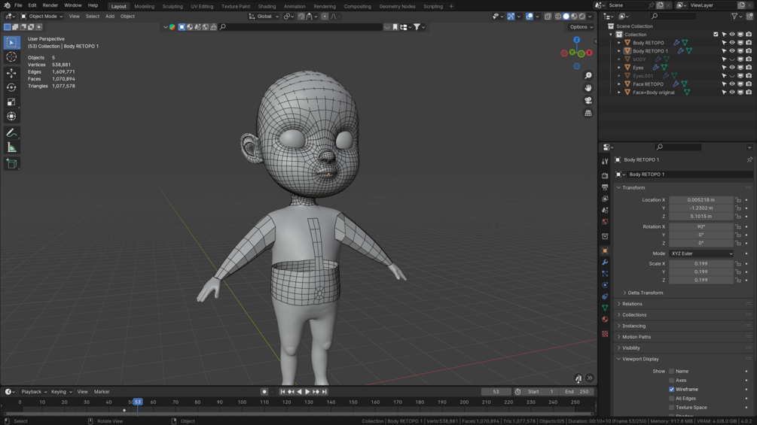Open the Playback popover in timeline
757x425 pixels.
pyautogui.click(x=34, y=392)
